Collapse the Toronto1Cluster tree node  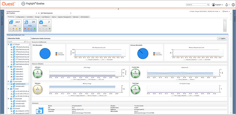8,81
